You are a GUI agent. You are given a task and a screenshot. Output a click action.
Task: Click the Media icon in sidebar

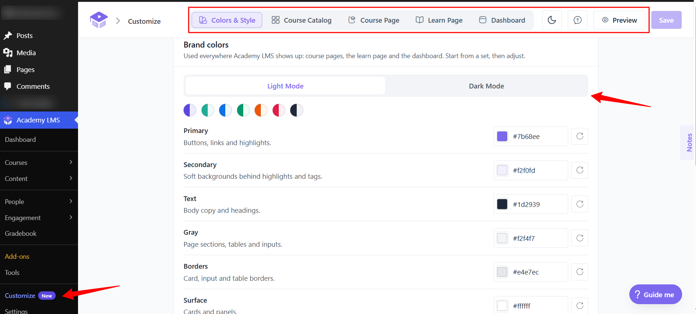[8, 53]
